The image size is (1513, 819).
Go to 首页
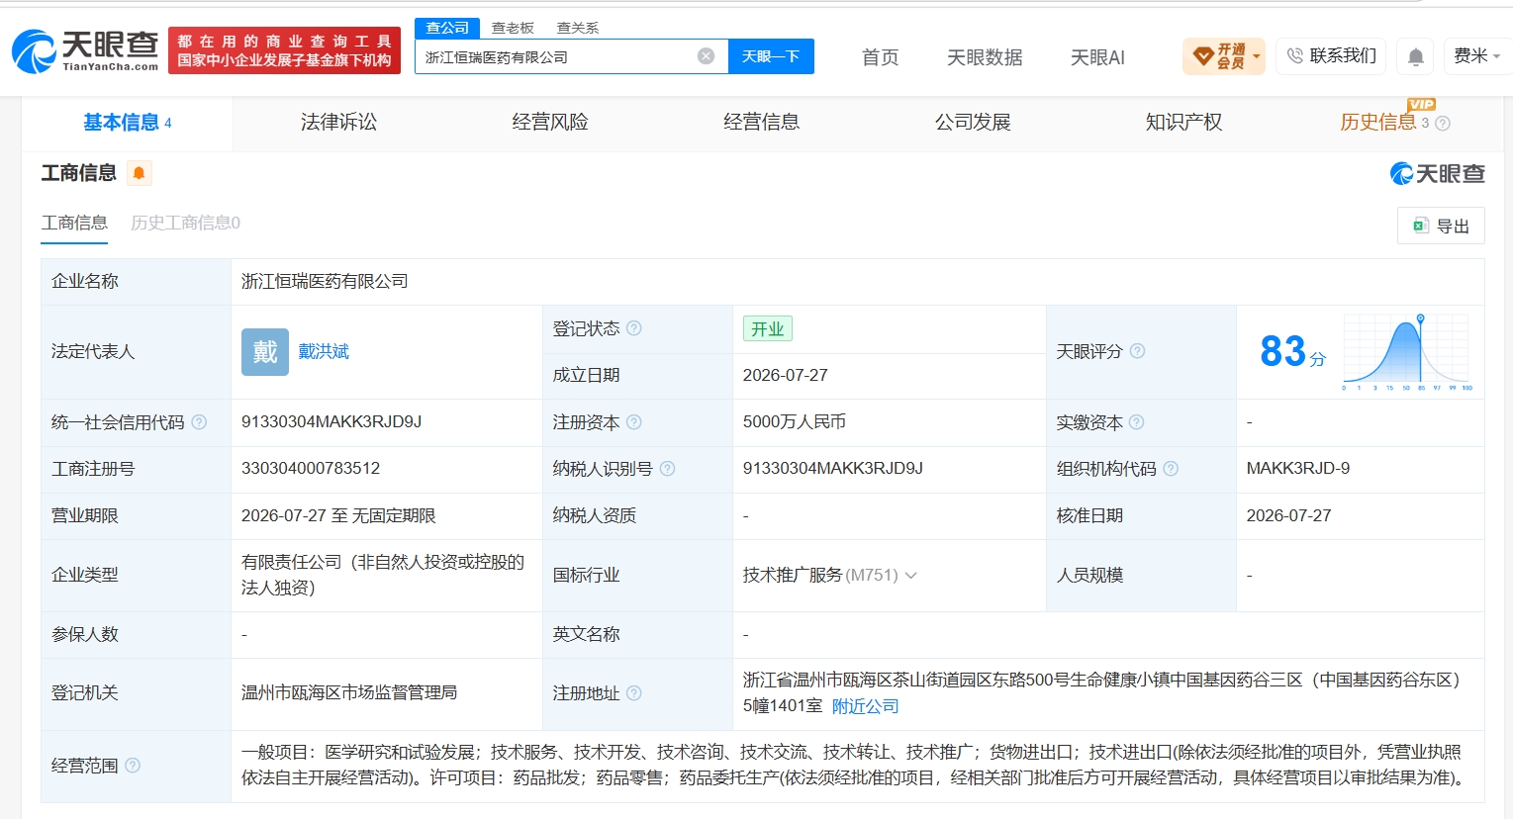tap(880, 57)
